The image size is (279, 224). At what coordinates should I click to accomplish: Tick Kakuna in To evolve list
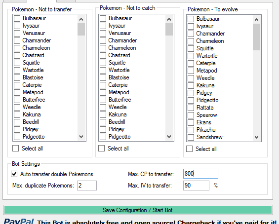(x=191, y=85)
